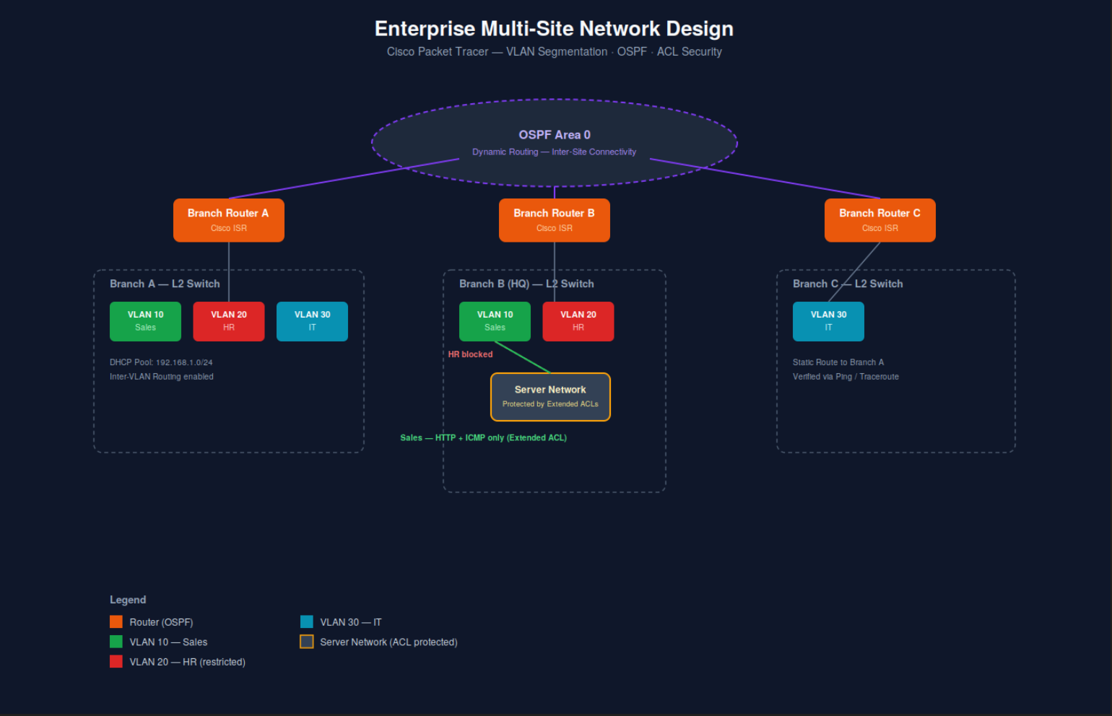Select the Branch Router C node
The width and height of the screenshot is (1112, 716).
(x=880, y=220)
